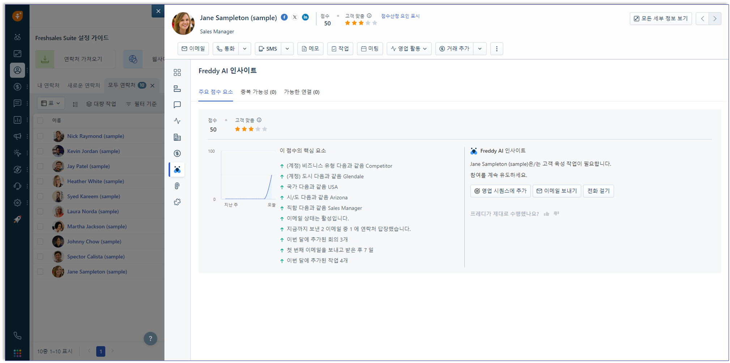Open the 점수산정 요인 표시 link
This screenshot has width=730, height=363.
coord(400,16)
